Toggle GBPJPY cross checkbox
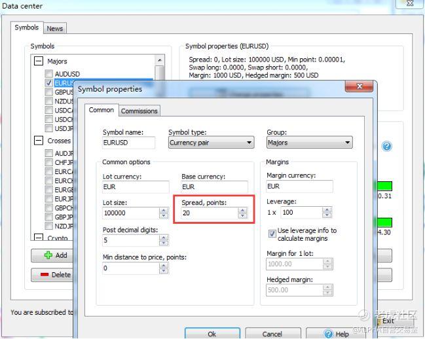Viewport: 425px width, 339px height. pyautogui.click(x=49, y=217)
